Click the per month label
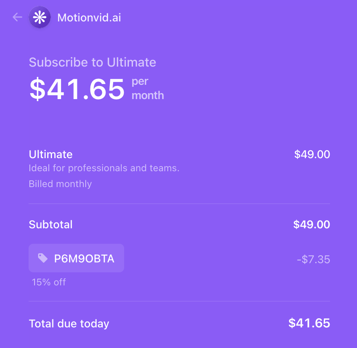 click(x=147, y=88)
